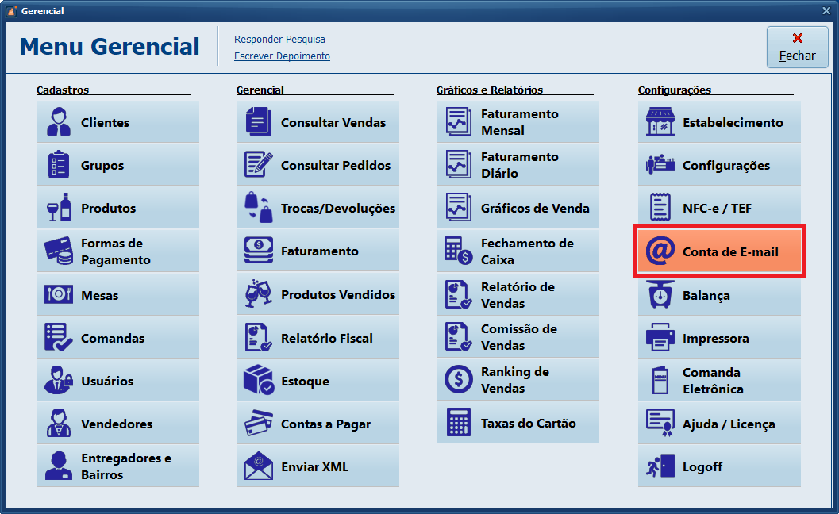Click the Escrever Depoimento link
839x514 pixels.
(x=282, y=56)
